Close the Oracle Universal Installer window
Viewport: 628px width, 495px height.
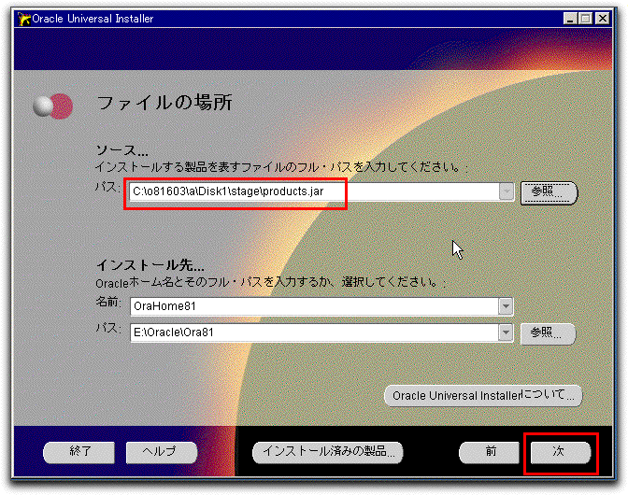tap(603, 19)
